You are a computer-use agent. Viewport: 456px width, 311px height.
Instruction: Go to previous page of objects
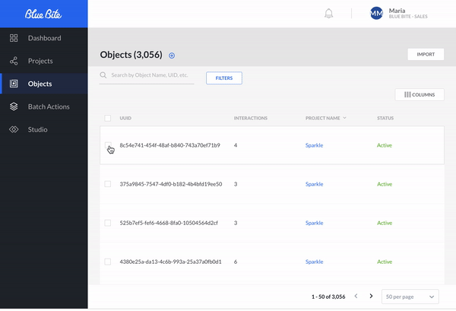pyautogui.click(x=356, y=296)
